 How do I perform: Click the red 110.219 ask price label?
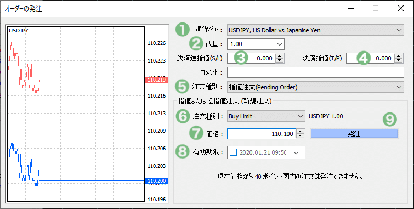[x=157, y=80]
